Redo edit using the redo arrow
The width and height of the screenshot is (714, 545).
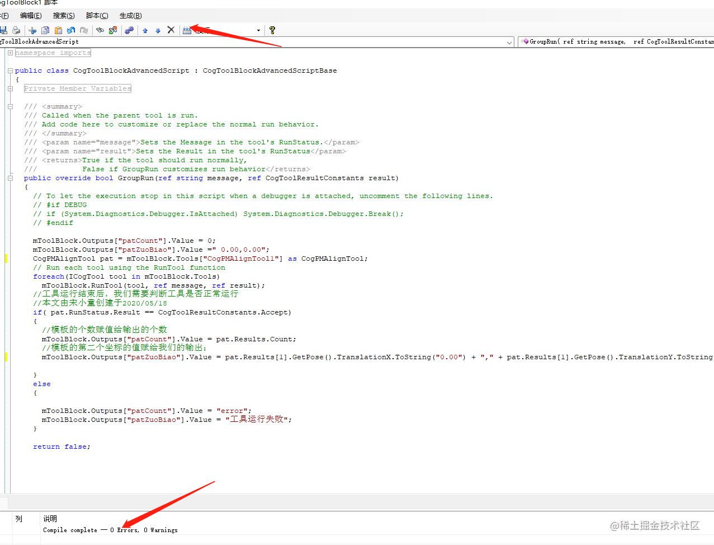pyautogui.click(x=84, y=30)
